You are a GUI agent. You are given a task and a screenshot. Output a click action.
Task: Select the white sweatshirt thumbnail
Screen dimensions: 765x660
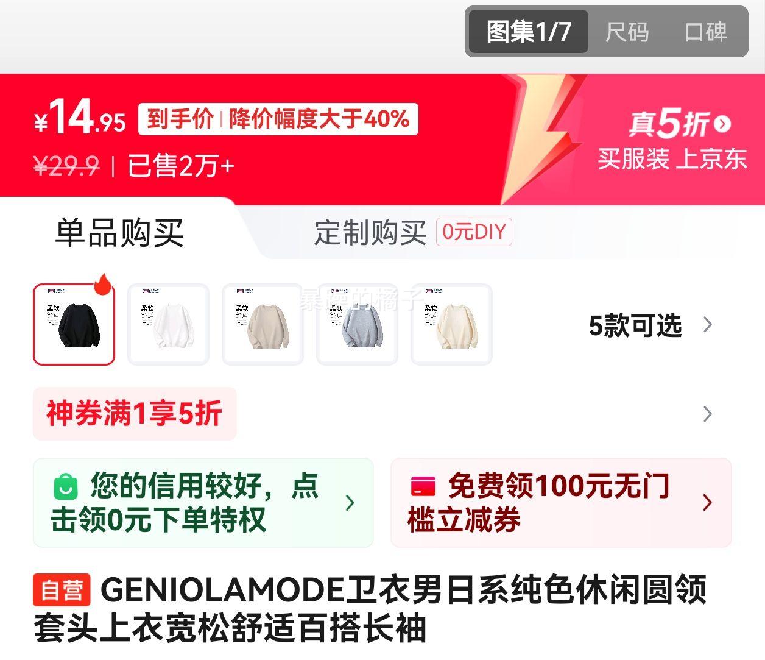pos(168,324)
